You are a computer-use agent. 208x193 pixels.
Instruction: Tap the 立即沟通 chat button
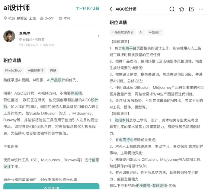click(51, 186)
